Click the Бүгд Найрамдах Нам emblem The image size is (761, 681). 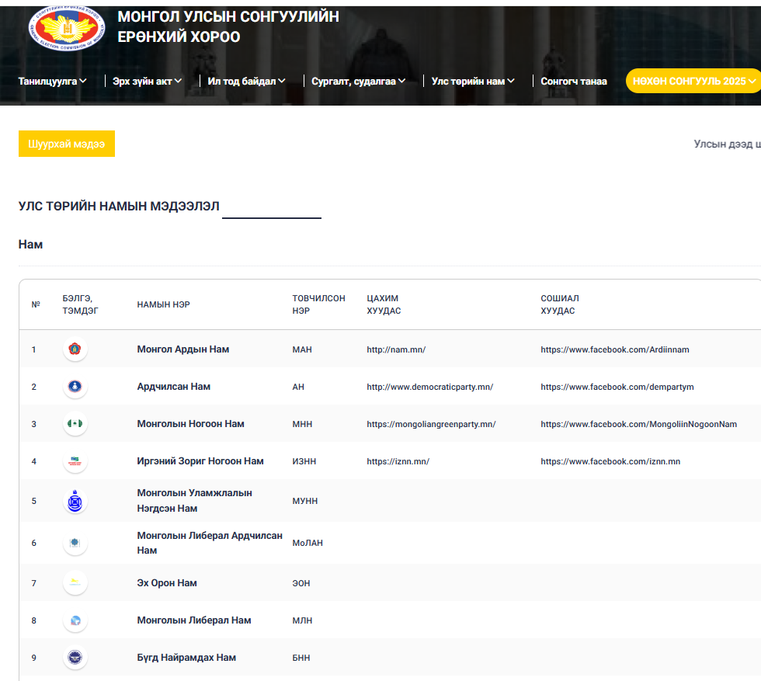click(75, 658)
